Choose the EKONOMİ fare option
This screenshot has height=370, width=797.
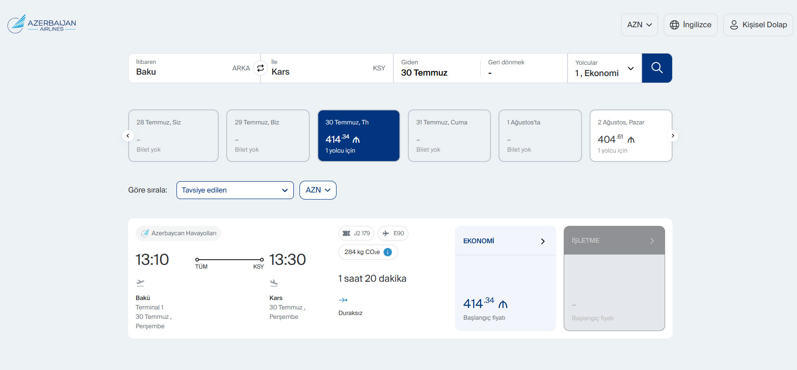coord(506,278)
